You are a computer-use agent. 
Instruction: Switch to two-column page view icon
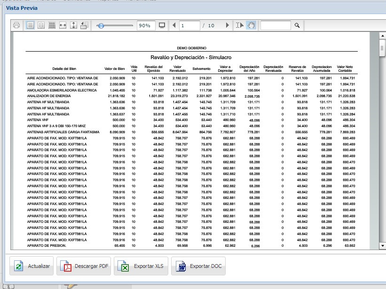41,25
